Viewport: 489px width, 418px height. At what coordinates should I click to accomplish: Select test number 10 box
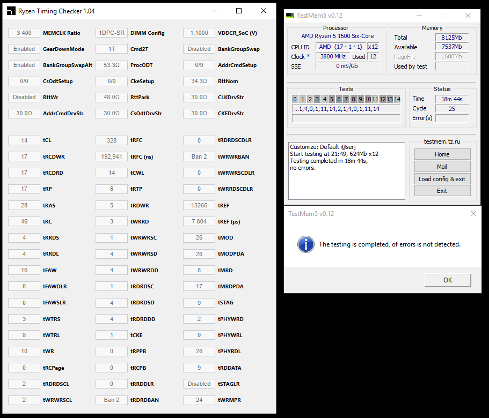(368, 99)
